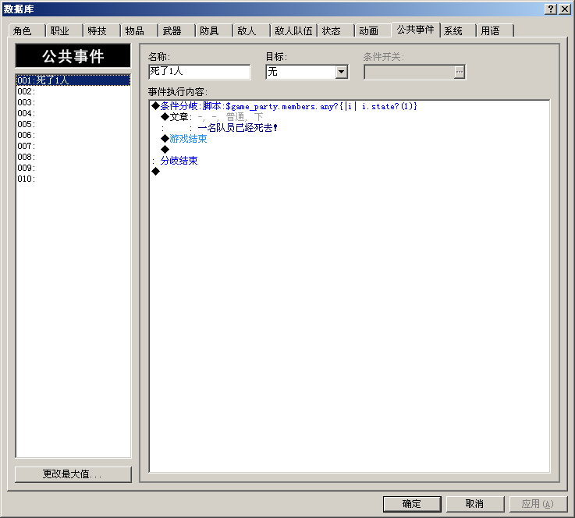
Task: Open the 职业 tab
Action: tap(64, 30)
